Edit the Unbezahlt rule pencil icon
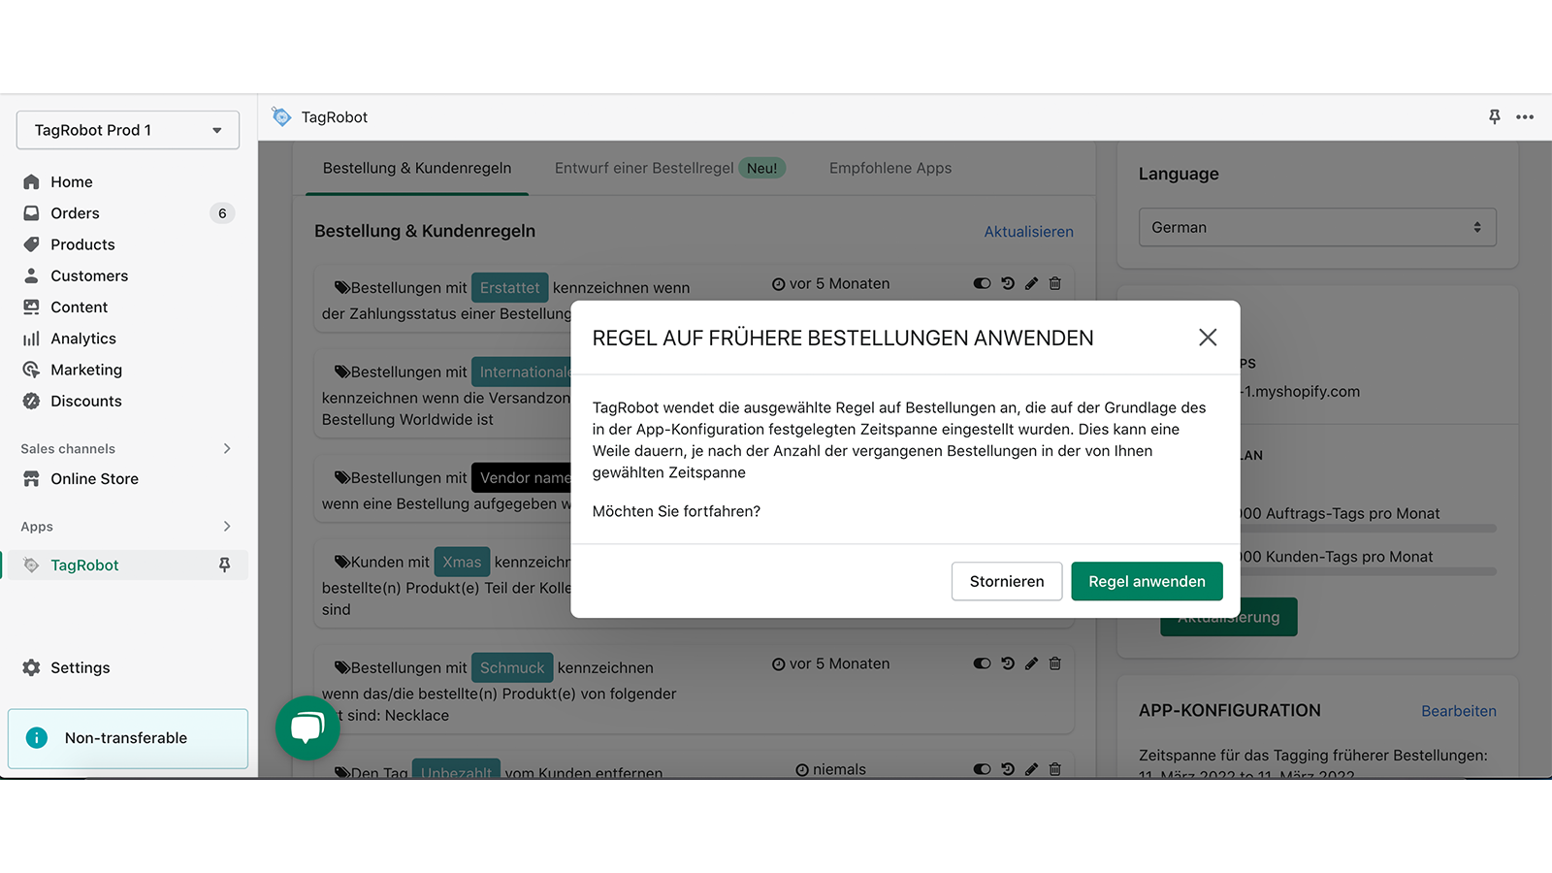The height and width of the screenshot is (873, 1552). 1031,769
